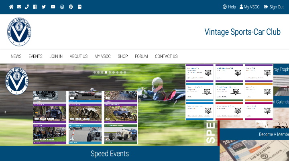289x162 pixels.
Task: Open thumbnail of cream racing car, green border
Action: tap(121, 134)
